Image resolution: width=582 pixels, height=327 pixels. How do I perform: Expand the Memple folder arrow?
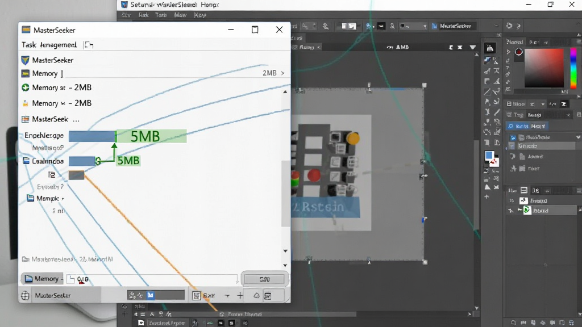pyautogui.click(x=63, y=199)
